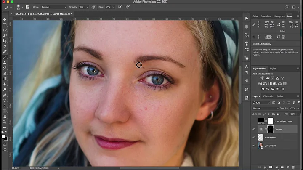303x170 pixels.
Task: Open the layer Fill dropdown
Action: pos(298,114)
